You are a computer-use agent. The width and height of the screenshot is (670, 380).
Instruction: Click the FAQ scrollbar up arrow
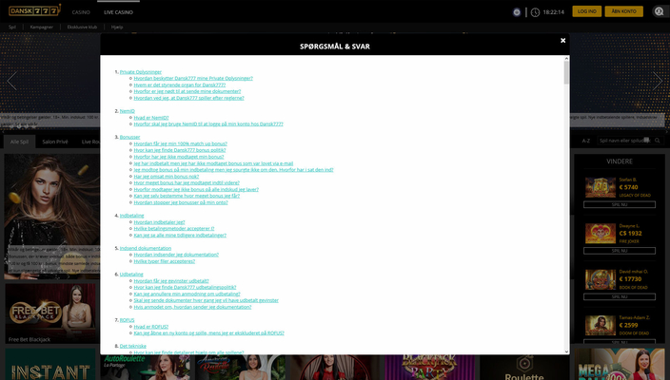[x=566, y=58]
